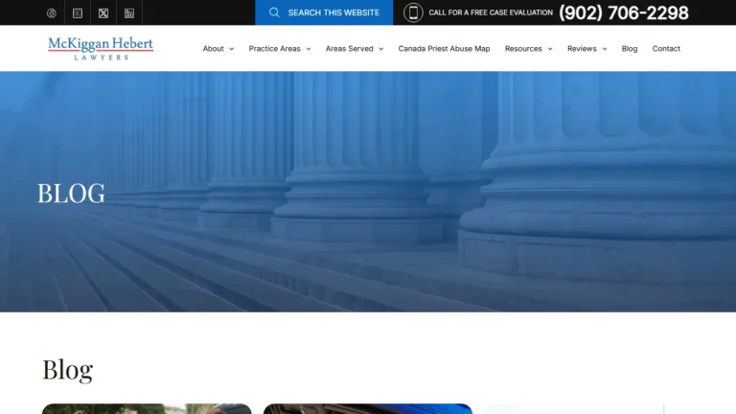The height and width of the screenshot is (414, 736).
Task: Open the X (Twitter) social icon
Action: click(103, 13)
